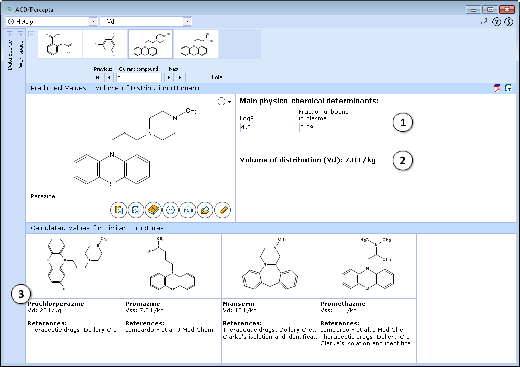This screenshot has height=367, width=520.
Task: Open the wrench settings icon
Action: point(484,22)
